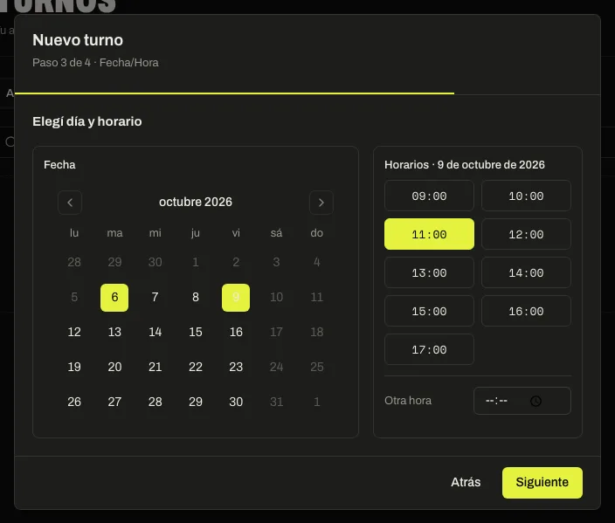Viewport: 615px width, 523px height.
Task: Select the 10:00 time slot
Action: (x=526, y=196)
